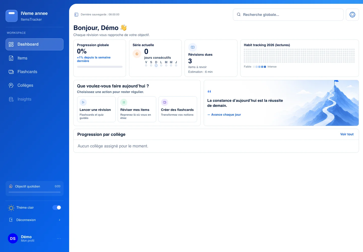This screenshot has height=252, width=363.
Task: Click the Déconnexion label
Action: coord(26,220)
